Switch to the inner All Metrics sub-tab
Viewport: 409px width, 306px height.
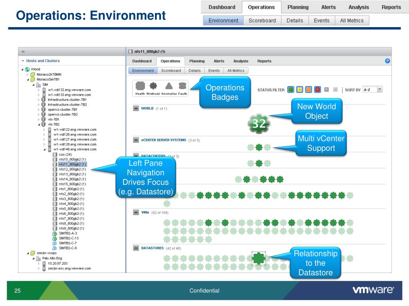click(236, 71)
